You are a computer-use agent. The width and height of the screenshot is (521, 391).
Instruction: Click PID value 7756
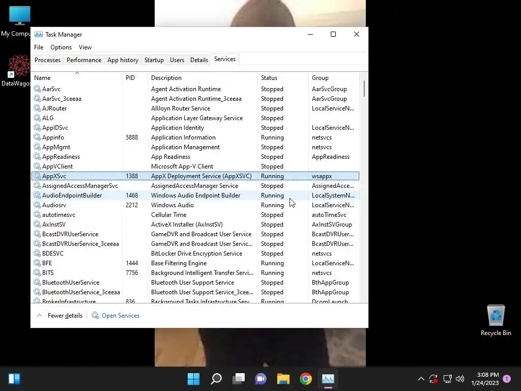click(x=132, y=272)
